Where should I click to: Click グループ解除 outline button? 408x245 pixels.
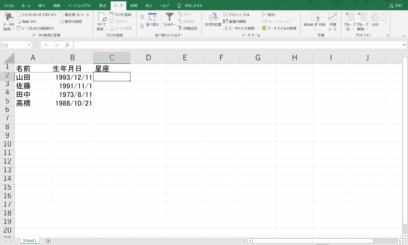[x=362, y=22]
